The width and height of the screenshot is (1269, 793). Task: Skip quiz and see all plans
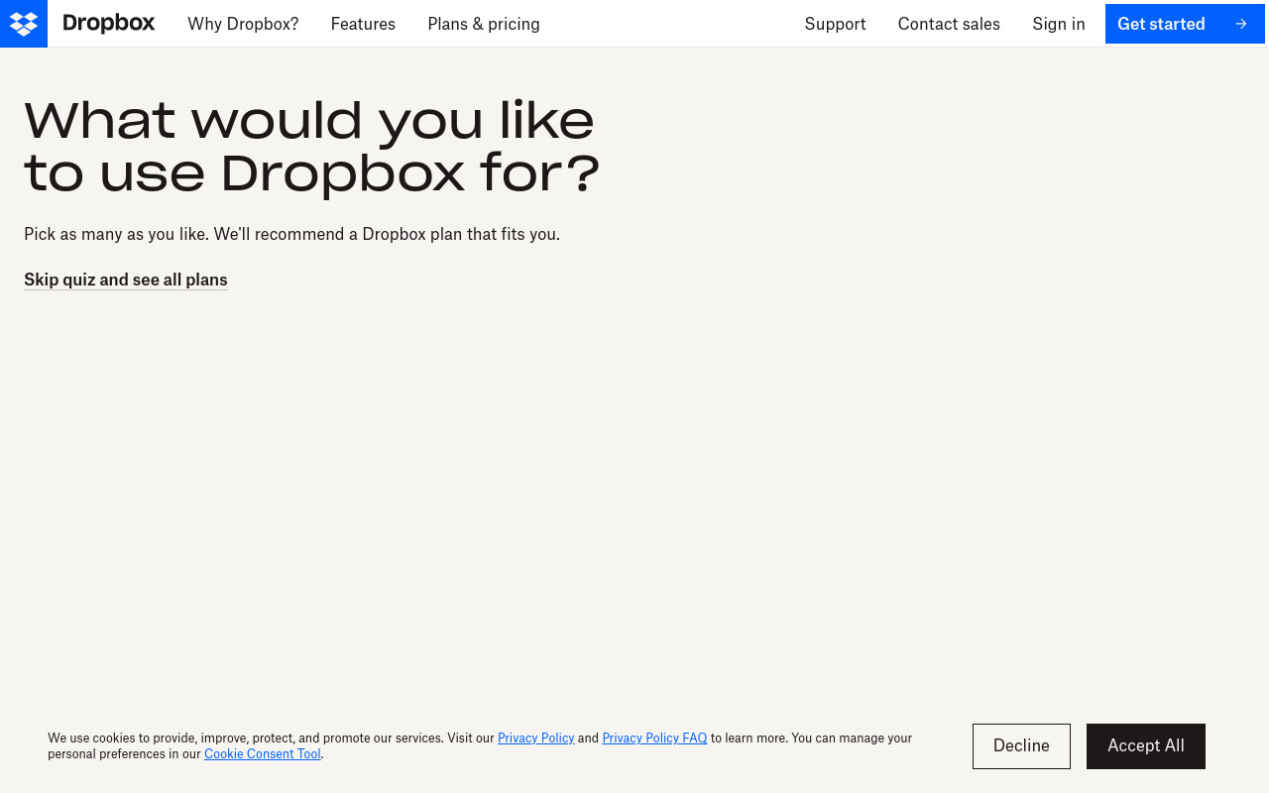click(126, 280)
